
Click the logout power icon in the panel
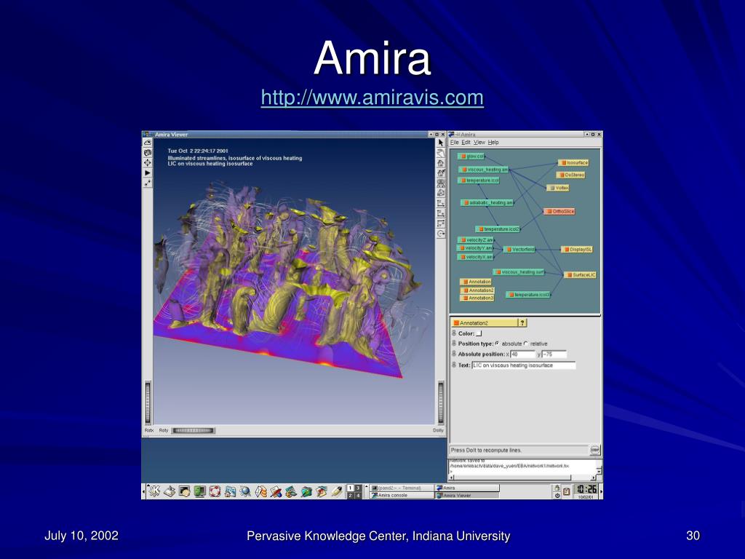click(557, 495)
